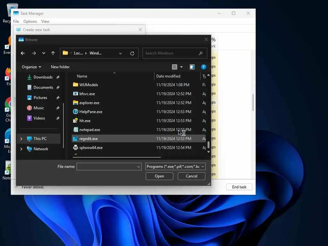Open the Browse dialog help
Viewport: 328px width, 246px height.
point(203,67)
